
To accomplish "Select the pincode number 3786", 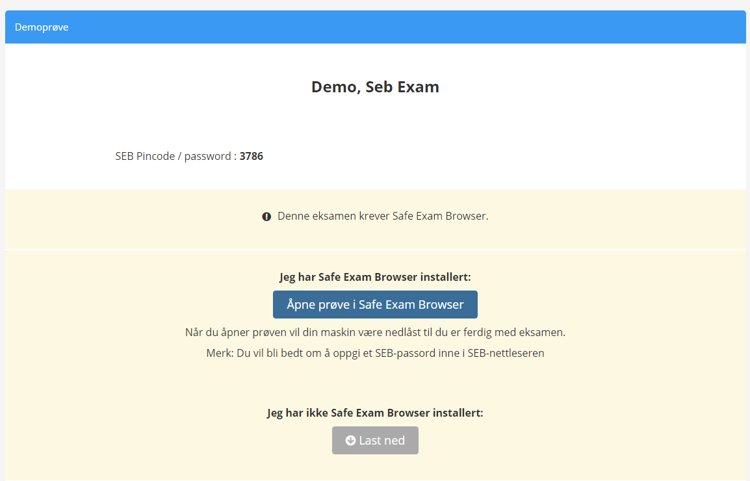I will click(x=251, y=156).
